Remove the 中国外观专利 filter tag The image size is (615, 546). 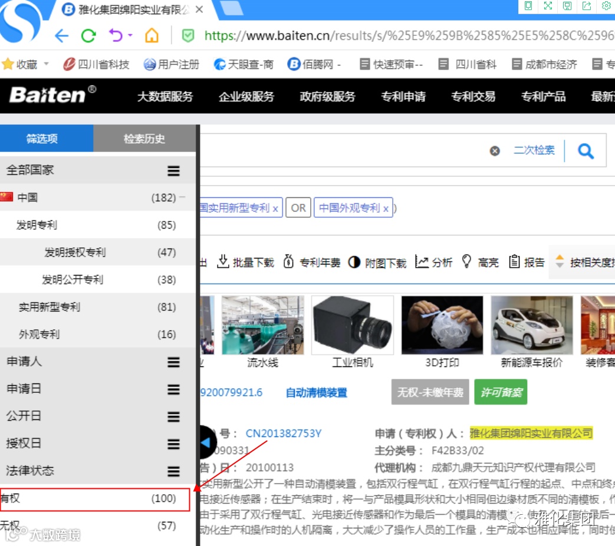386,209
